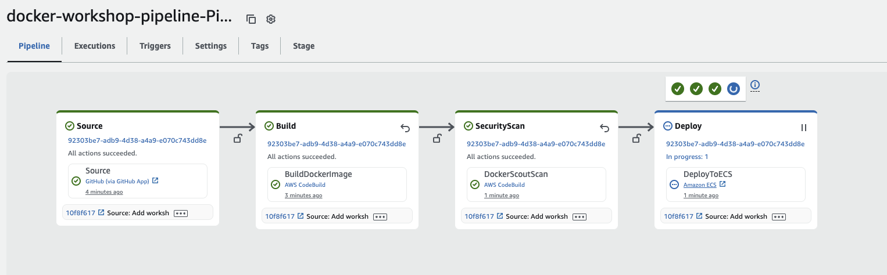Image resolution: width=887 pixels, height=275 pixels.
Task: Click first green success status indicator
Action: (x=677, y=89)
